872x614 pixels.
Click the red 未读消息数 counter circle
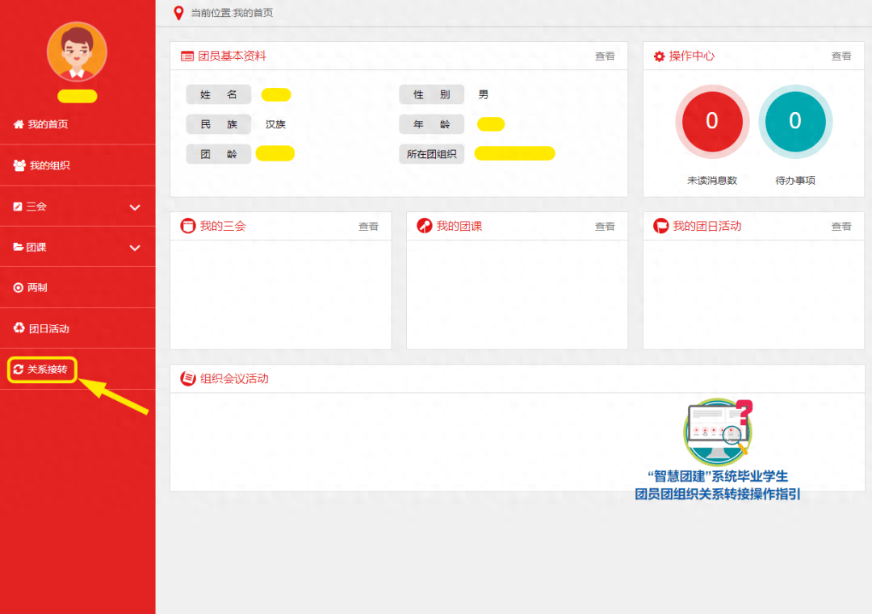point(712,121)
